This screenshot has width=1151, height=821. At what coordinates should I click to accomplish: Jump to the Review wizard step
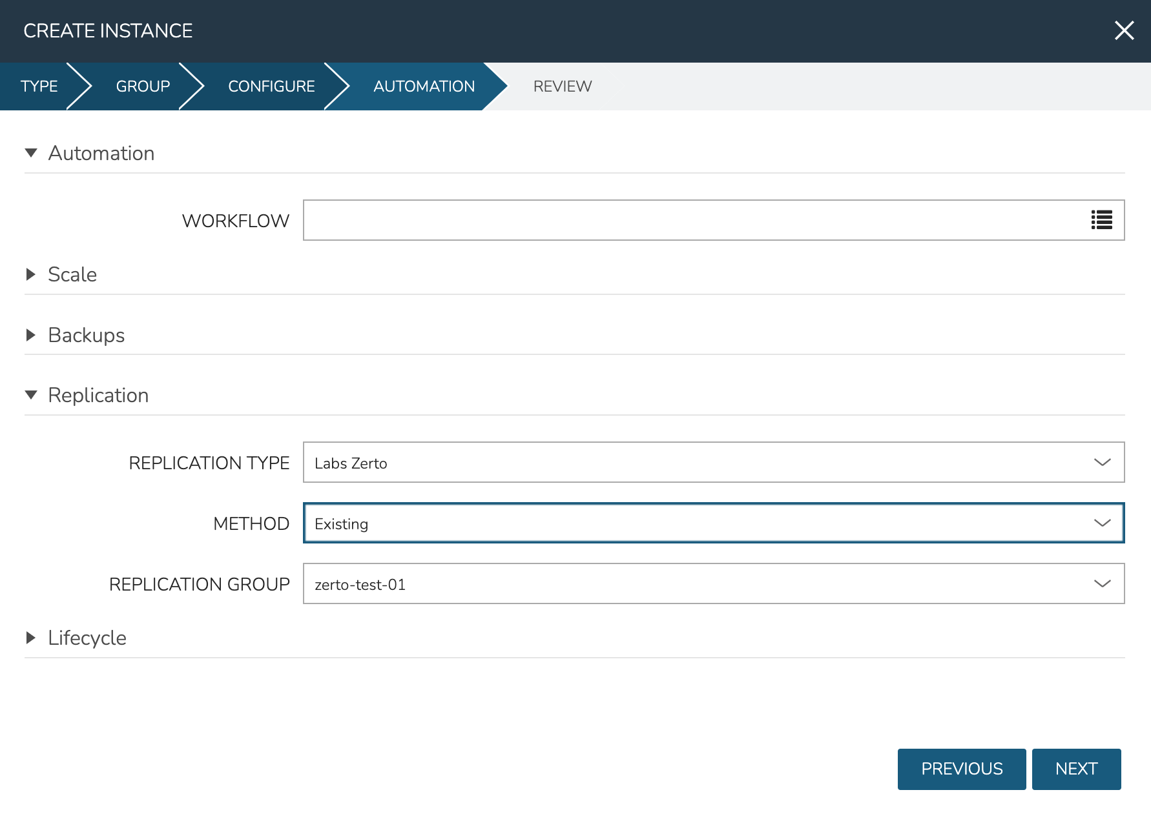(x=562, y=86)
